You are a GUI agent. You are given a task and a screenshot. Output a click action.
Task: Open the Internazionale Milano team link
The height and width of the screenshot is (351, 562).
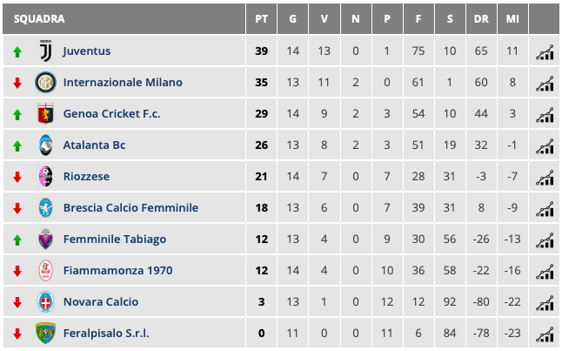point(123,83)
